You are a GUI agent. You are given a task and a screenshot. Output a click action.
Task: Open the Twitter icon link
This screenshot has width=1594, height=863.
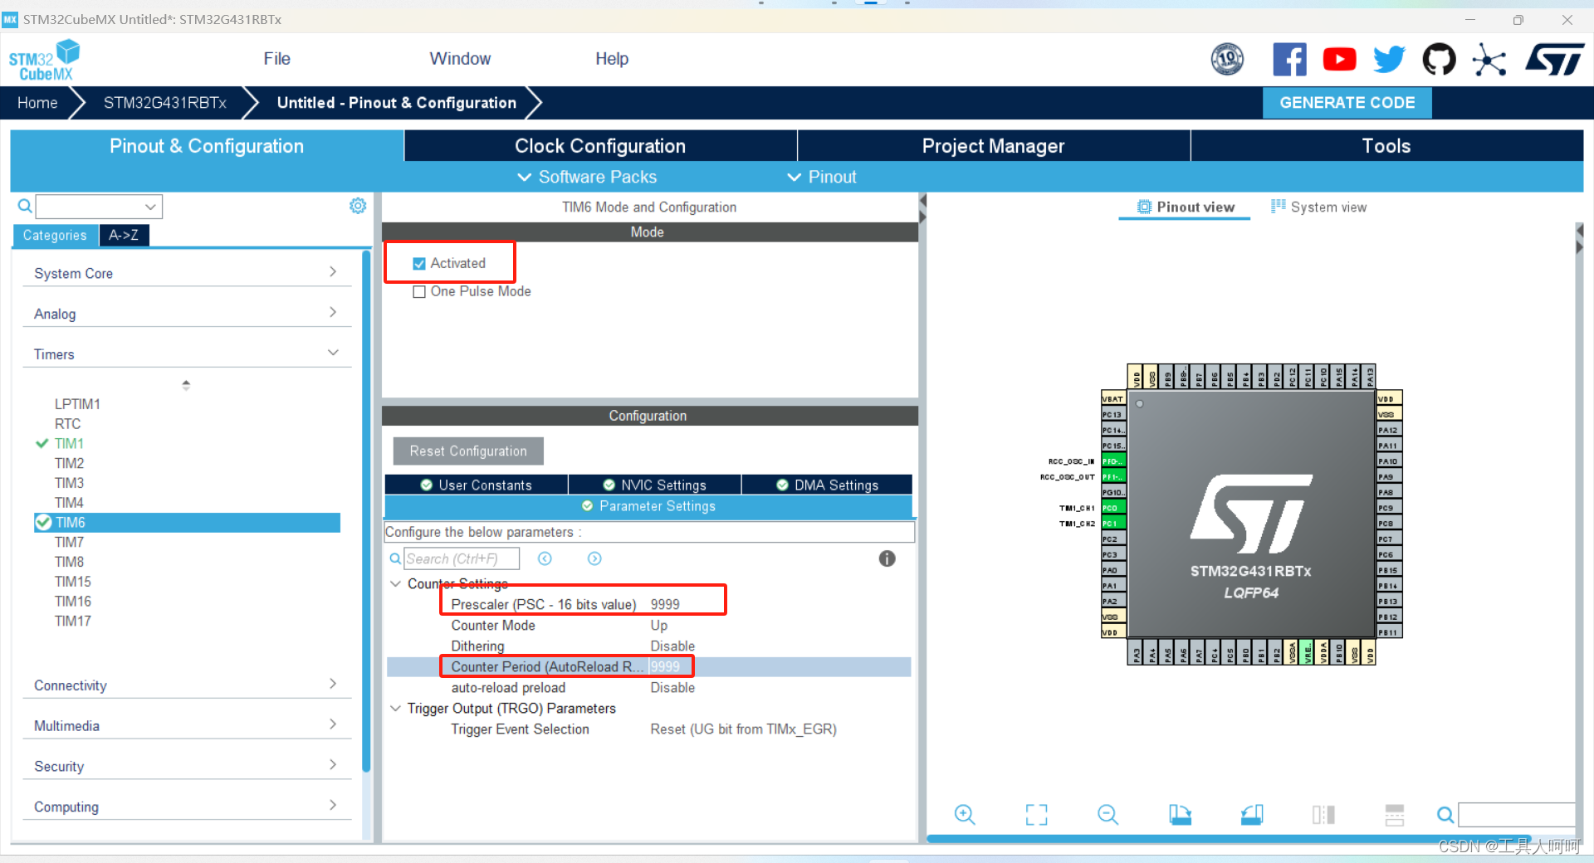[1389, 60]
